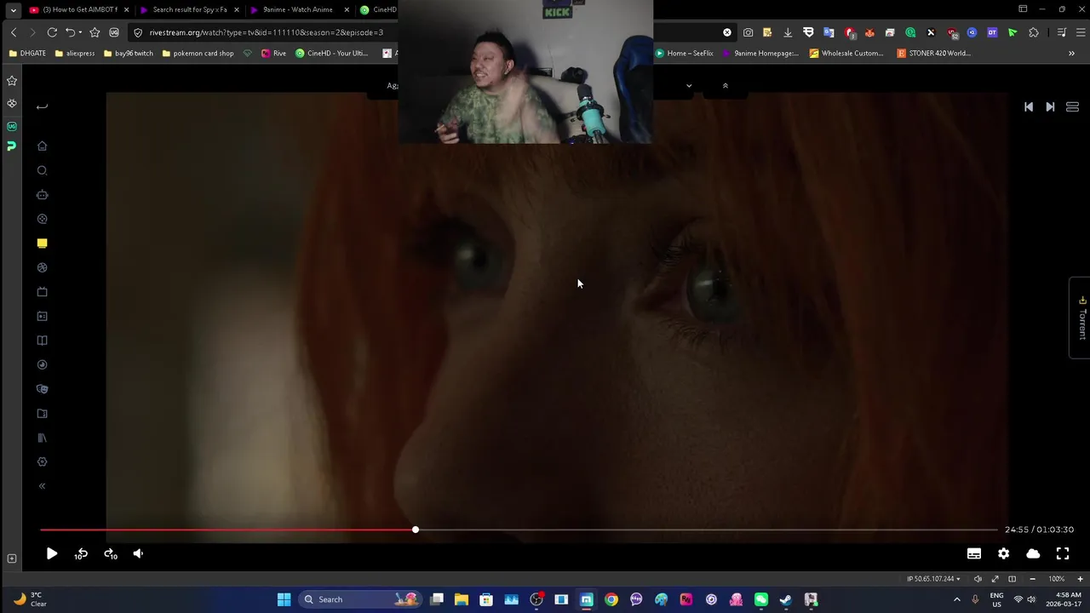Bookmark this page with star icon
Image resolution: width=1090 pixels, height=613 pixels.
(95, 32)
